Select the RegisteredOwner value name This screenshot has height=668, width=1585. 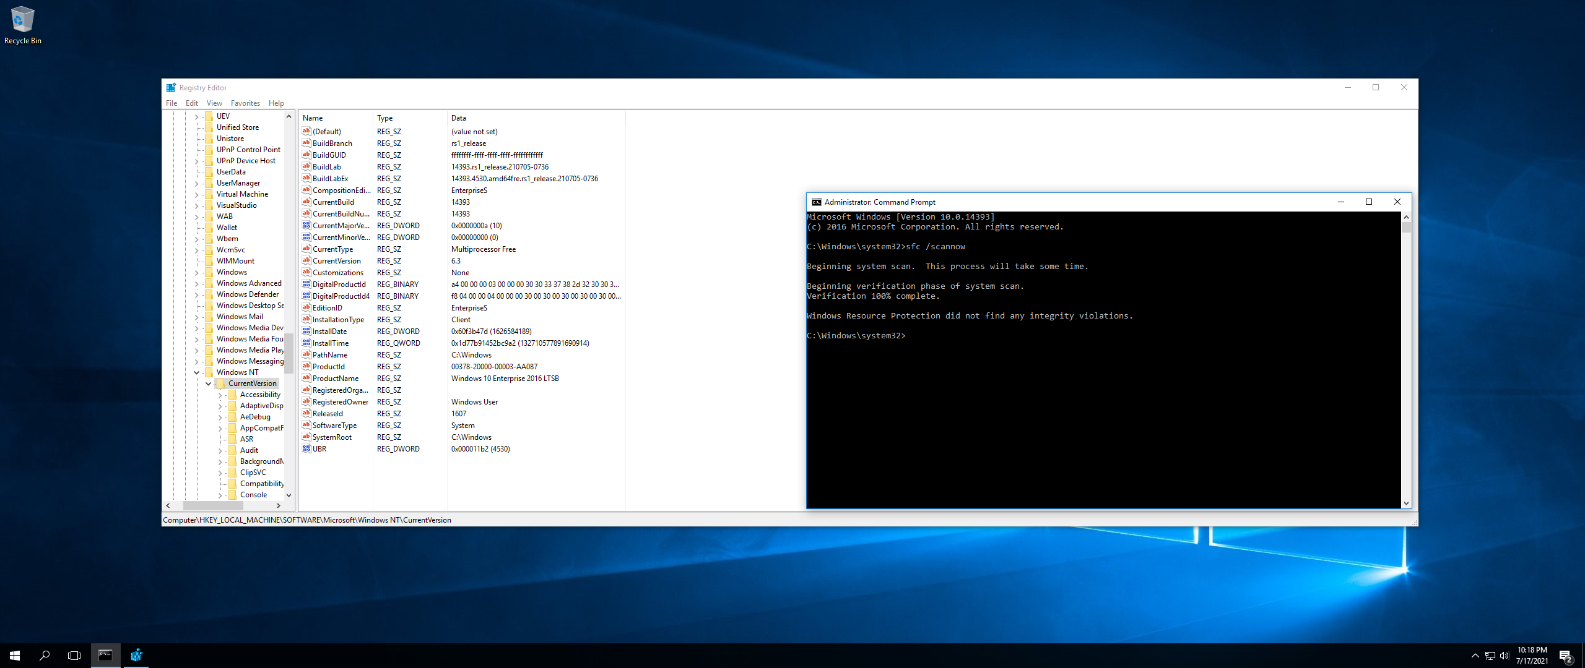point(340,401)
